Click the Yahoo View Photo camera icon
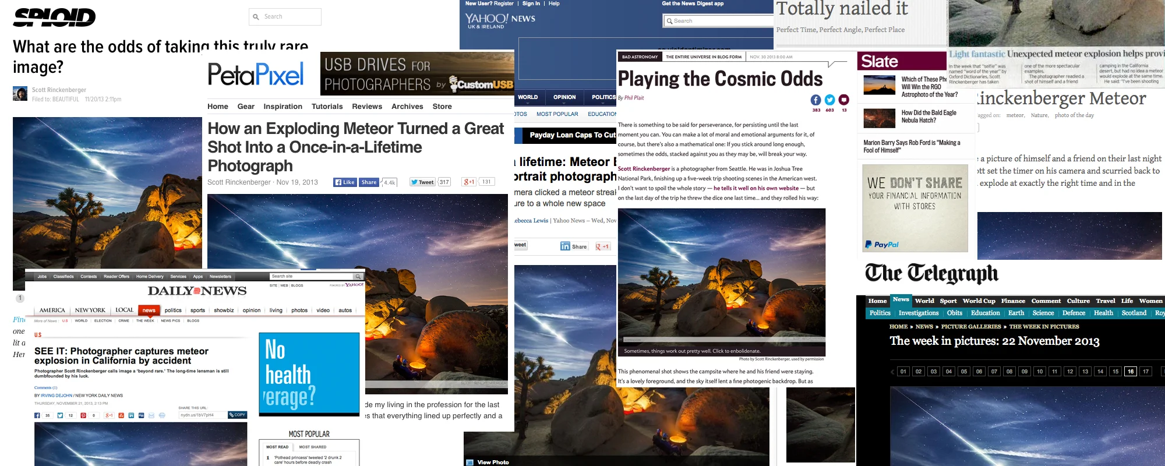Screen dimensions: 1165x466 pos(469,463)
